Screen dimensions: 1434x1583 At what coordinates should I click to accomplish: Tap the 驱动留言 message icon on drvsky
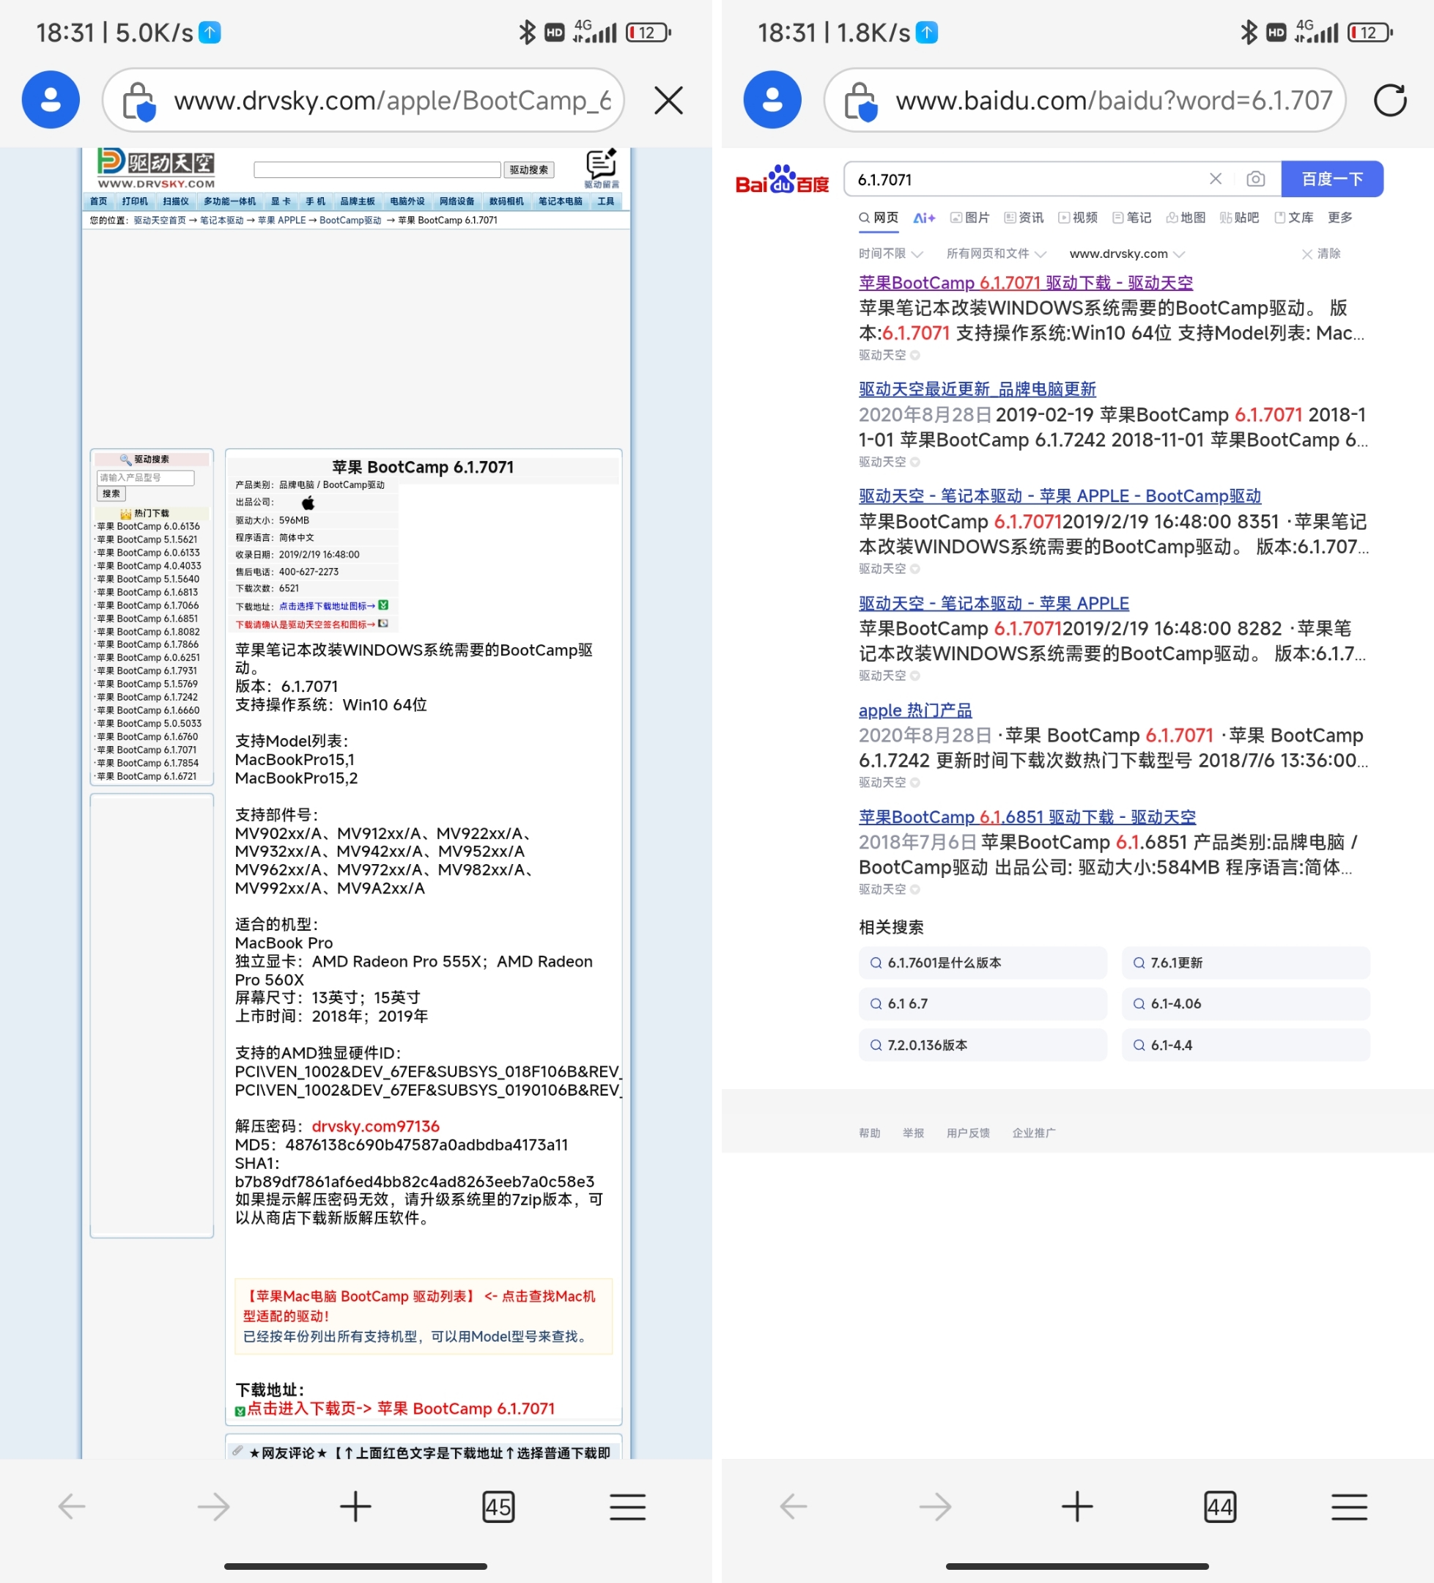point(602,165)
